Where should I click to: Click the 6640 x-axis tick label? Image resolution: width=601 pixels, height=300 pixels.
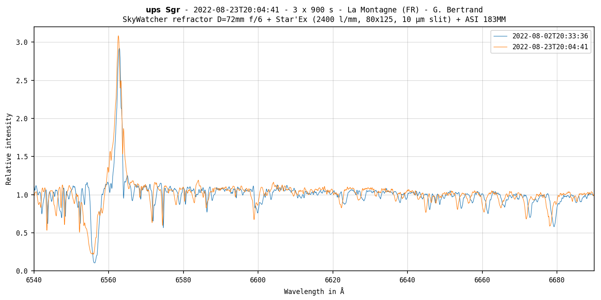click(x=407, y=280)
